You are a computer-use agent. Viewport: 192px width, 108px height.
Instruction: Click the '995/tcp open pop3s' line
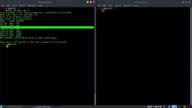pyautogui.click(x=11, y=36)
